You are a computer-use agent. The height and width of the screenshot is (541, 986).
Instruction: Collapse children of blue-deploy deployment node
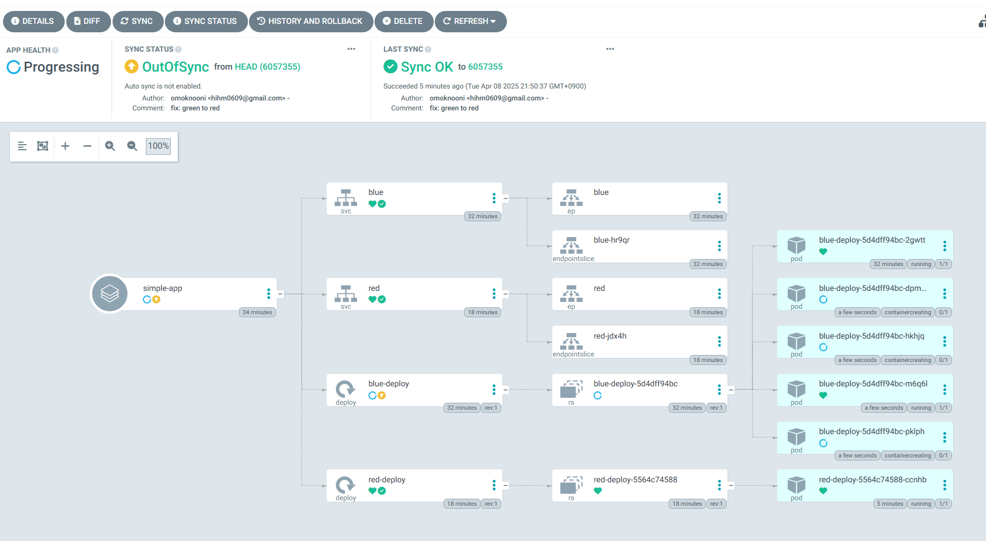(x=505, y=390)
